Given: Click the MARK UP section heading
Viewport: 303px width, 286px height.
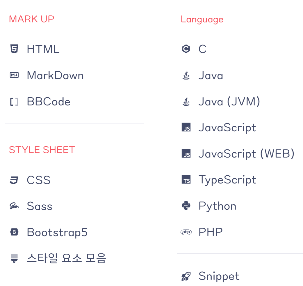Looking at the screenshot, I should point(31,19).
